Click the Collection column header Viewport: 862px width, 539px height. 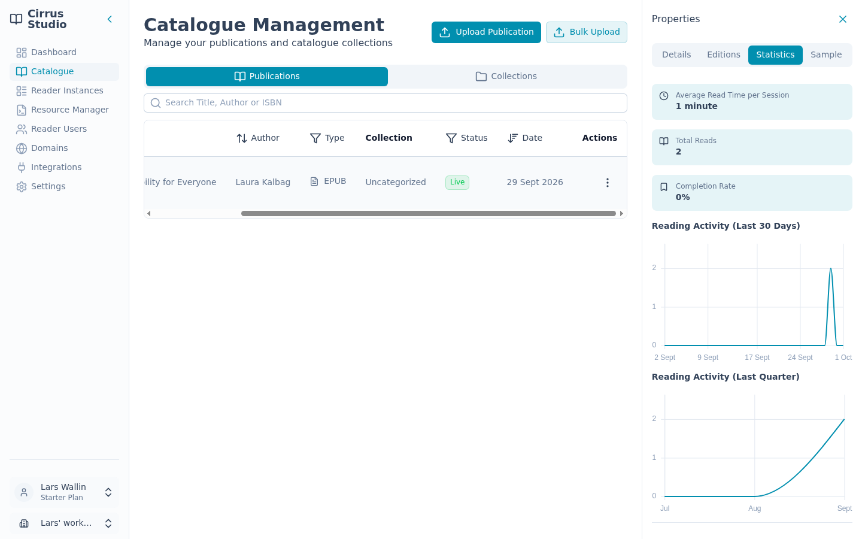coord(388,138)
